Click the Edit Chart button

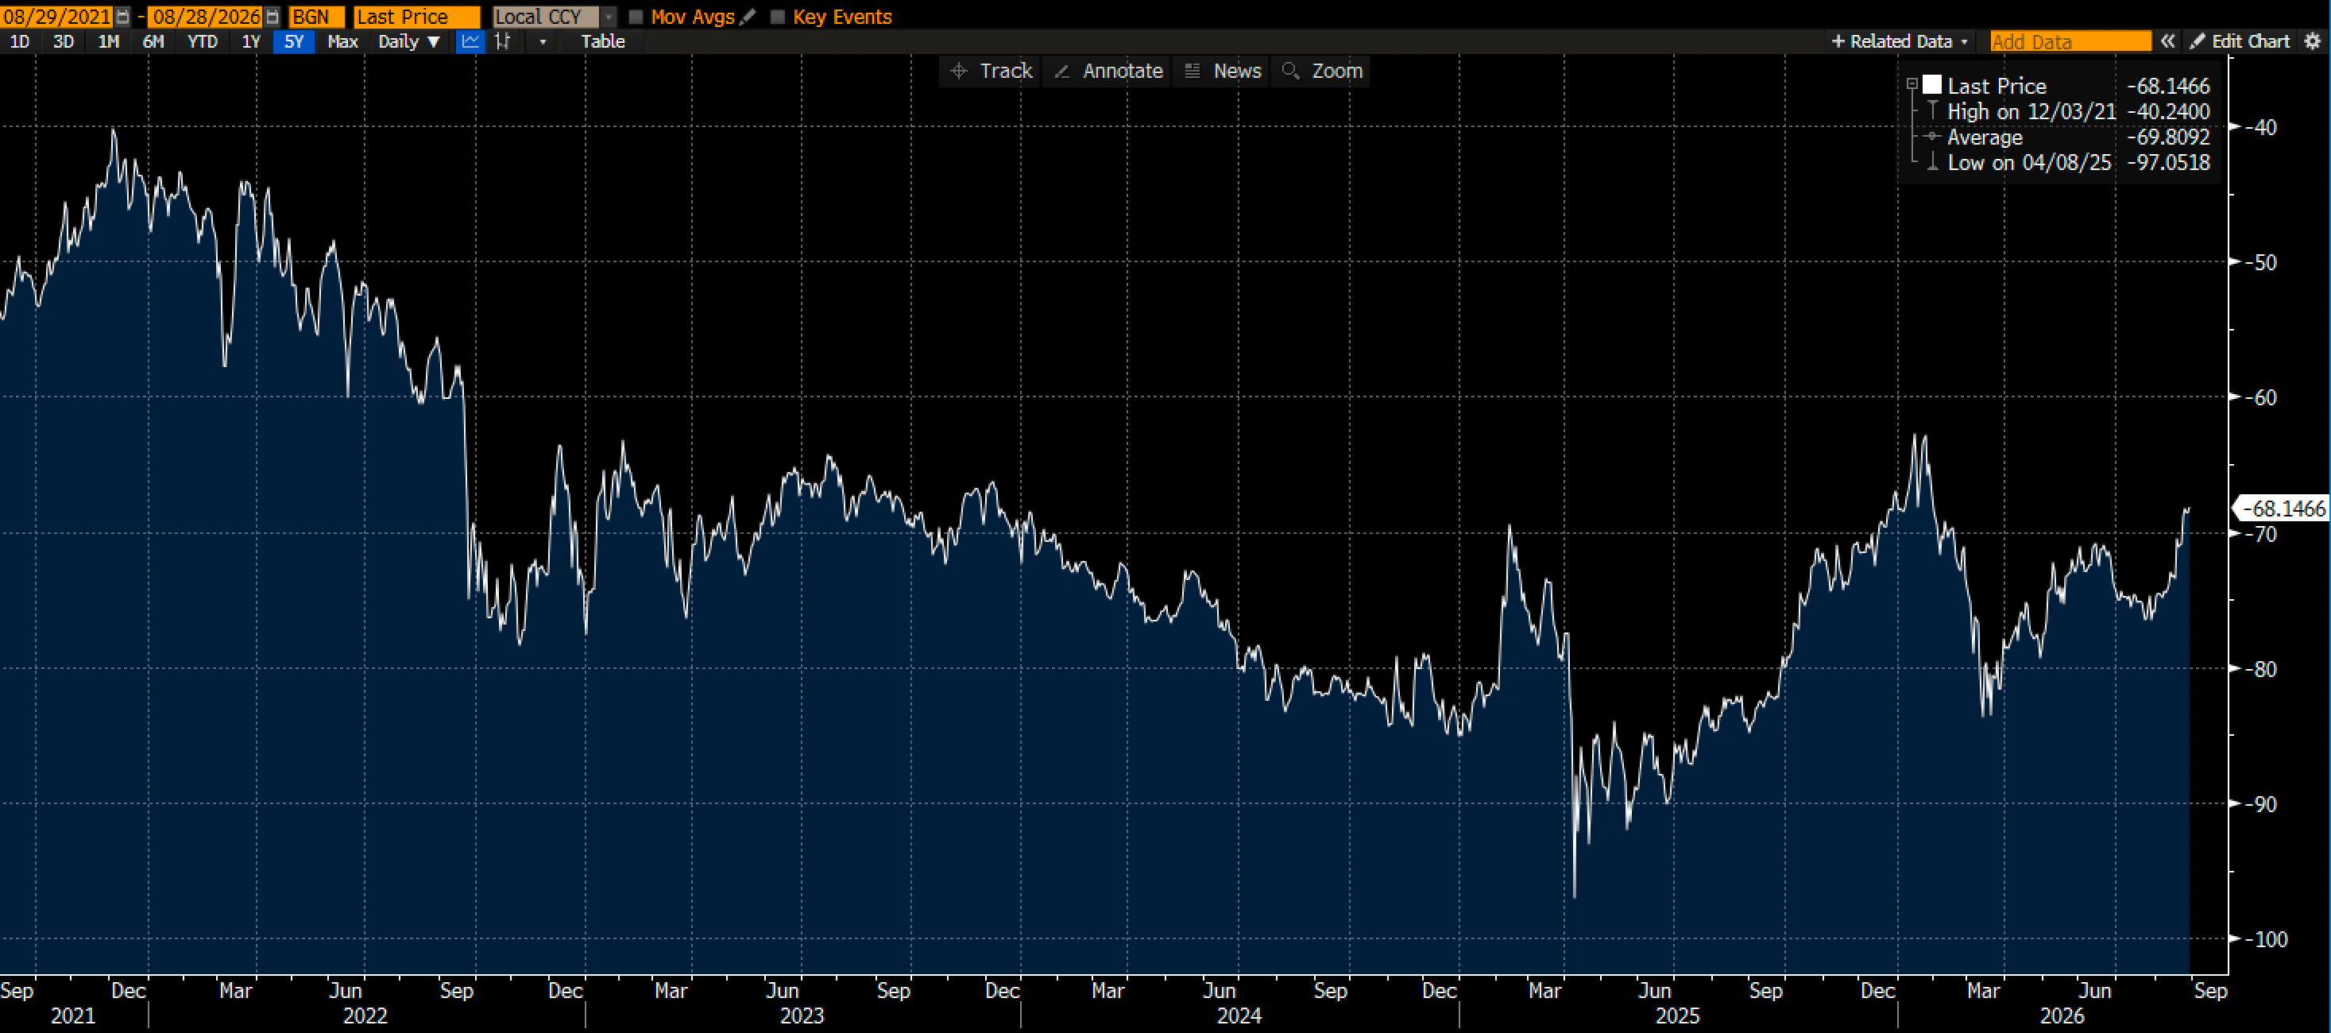point(2239,41)
